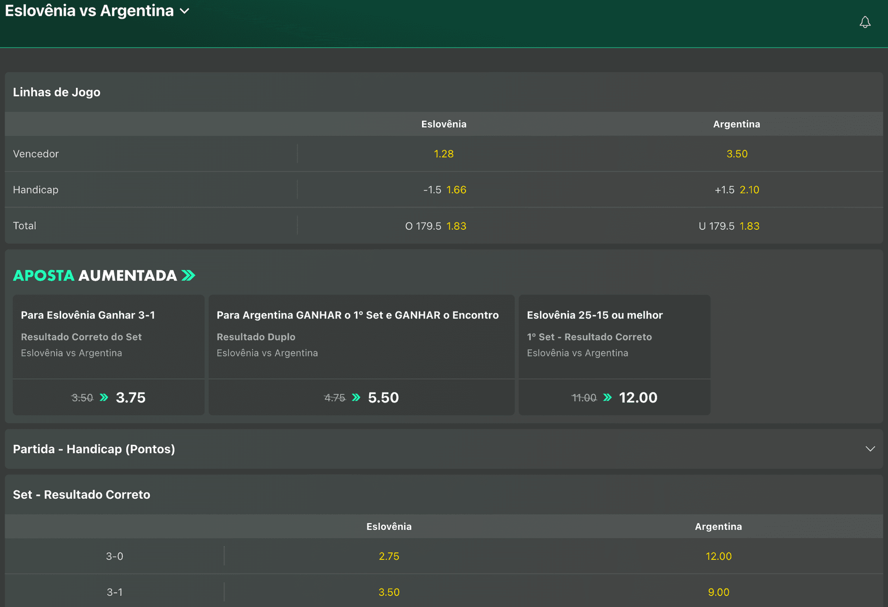Add boosted Eslovênia 25-15 bet at 12.00
The height and width of the screenshot is (607, 888).
(x=614, y=398)
